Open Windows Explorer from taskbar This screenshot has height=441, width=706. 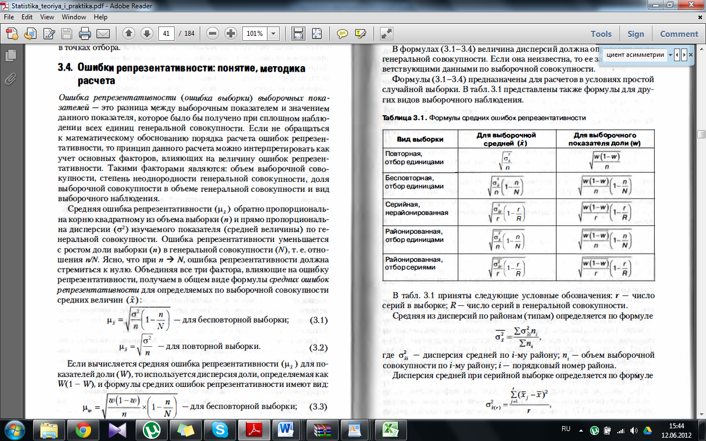pyautogui.click(x=49, y=429)
